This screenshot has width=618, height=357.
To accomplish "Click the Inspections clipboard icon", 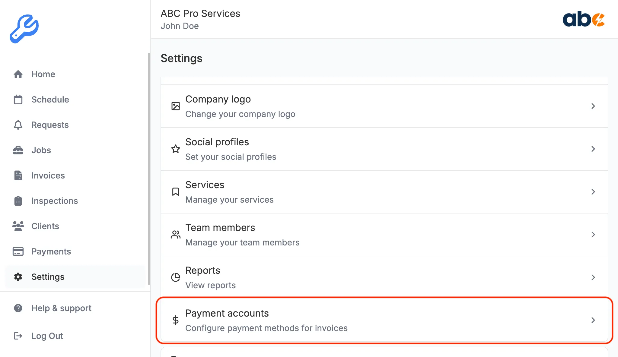I will [18, 201].
